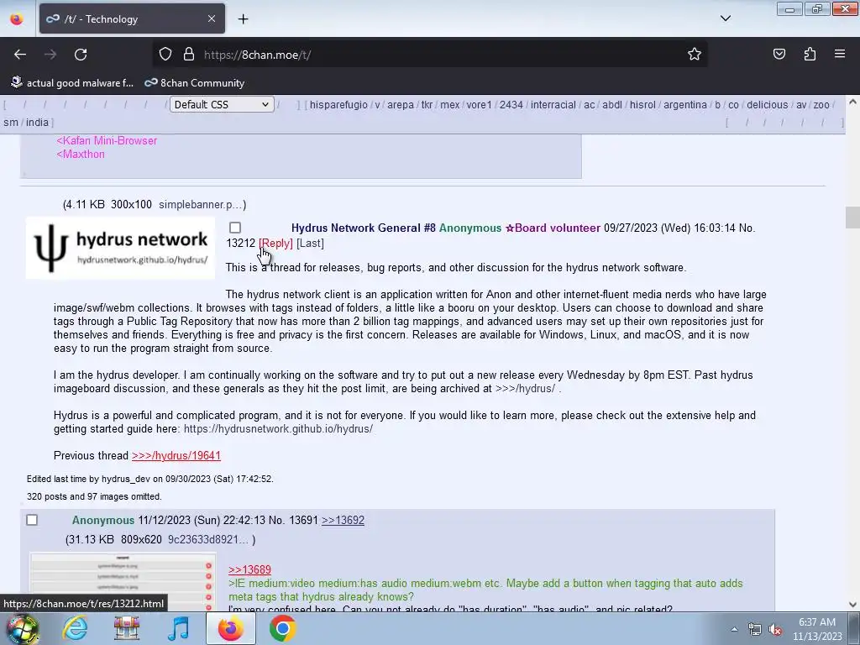The height and width of the screenshot is (645, 860).
Task: Open the network tray icon
Action: pos(755,630)
